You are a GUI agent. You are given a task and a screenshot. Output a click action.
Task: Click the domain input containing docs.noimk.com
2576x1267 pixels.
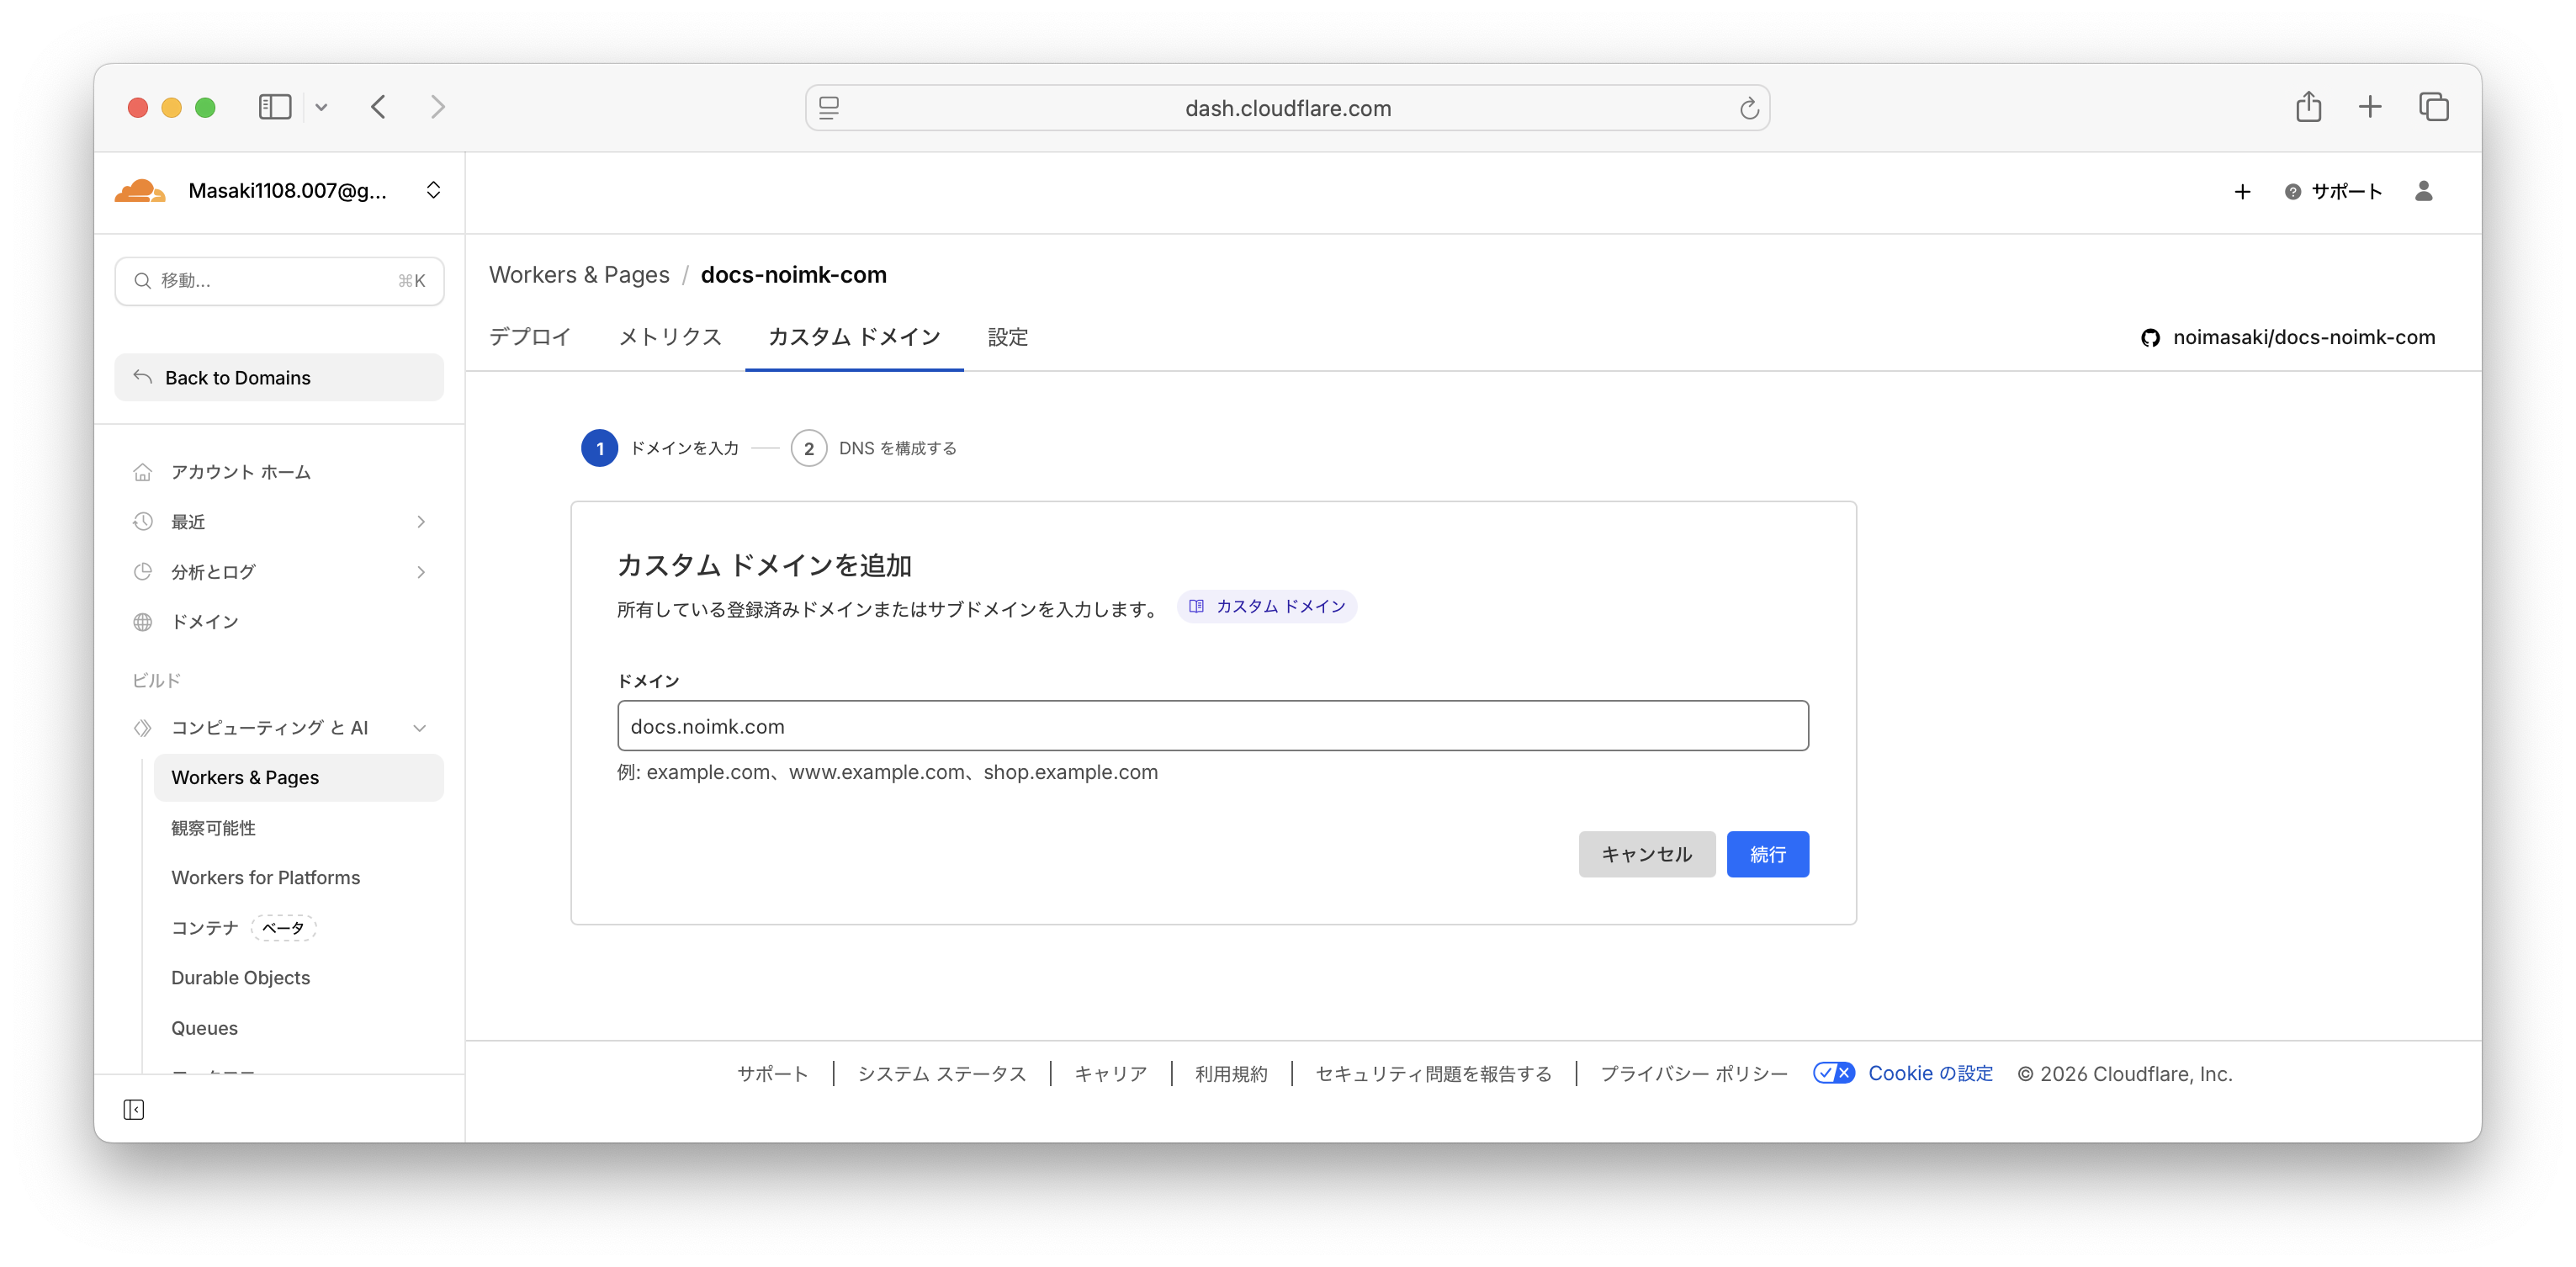point(1213,726)
